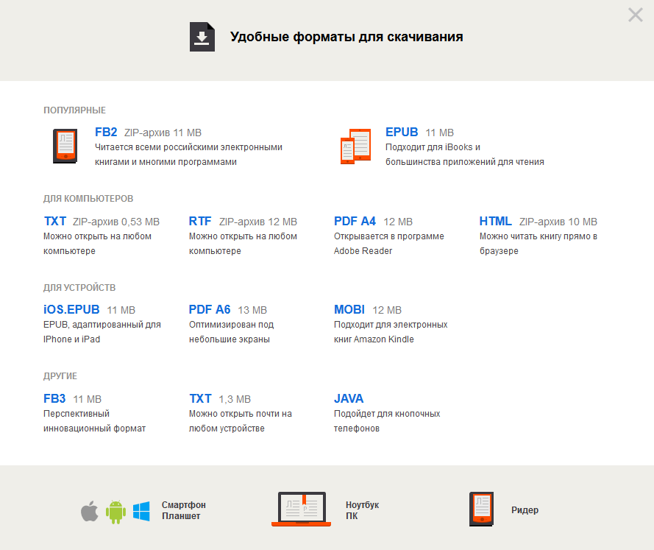Click the Windows logo icon
The width and height of the screenshot is (654, 550).
pyautogui.click(x=141, y=511)
